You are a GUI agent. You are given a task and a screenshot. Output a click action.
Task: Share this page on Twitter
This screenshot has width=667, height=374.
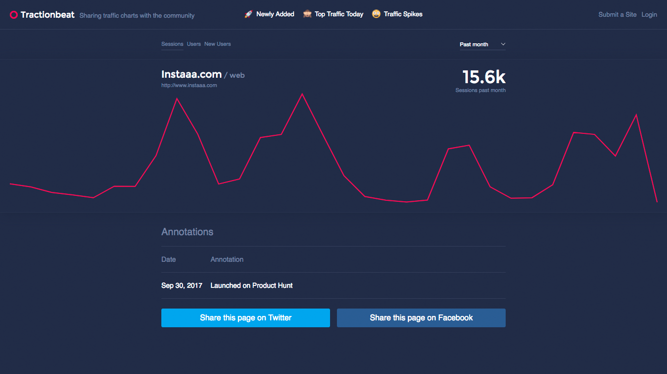pyautogui.click(x=245, y=318)
